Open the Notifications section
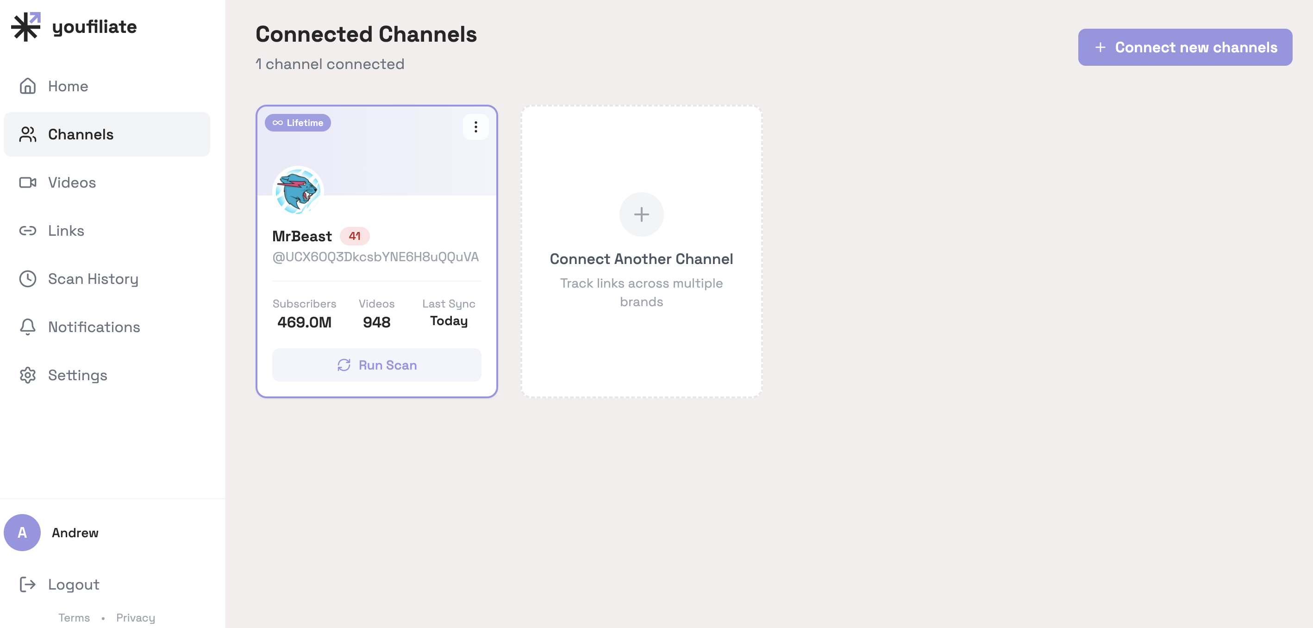The width and height of the screenshot is (1313, 628). pyautogui.click(x=94, y=327)
